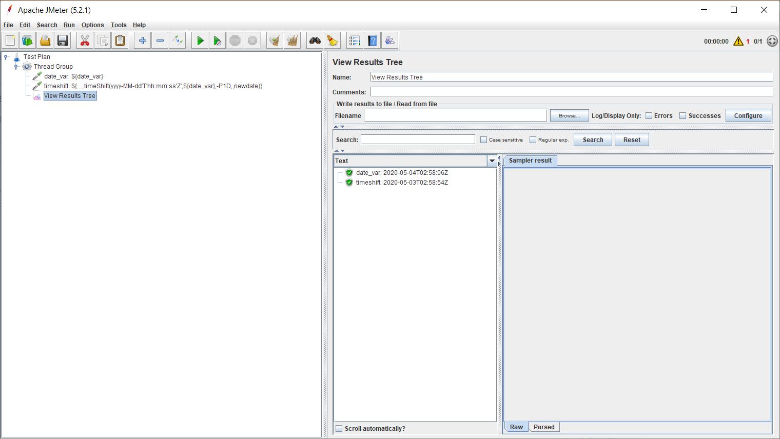The width and height of the screenshot is (780, 439).
Task: Click the Configure button
Action: coord(748,116)
